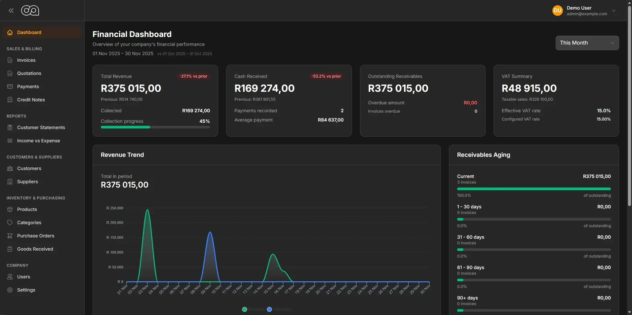Expand the Demo User account menu

click(x=613, y=11)
